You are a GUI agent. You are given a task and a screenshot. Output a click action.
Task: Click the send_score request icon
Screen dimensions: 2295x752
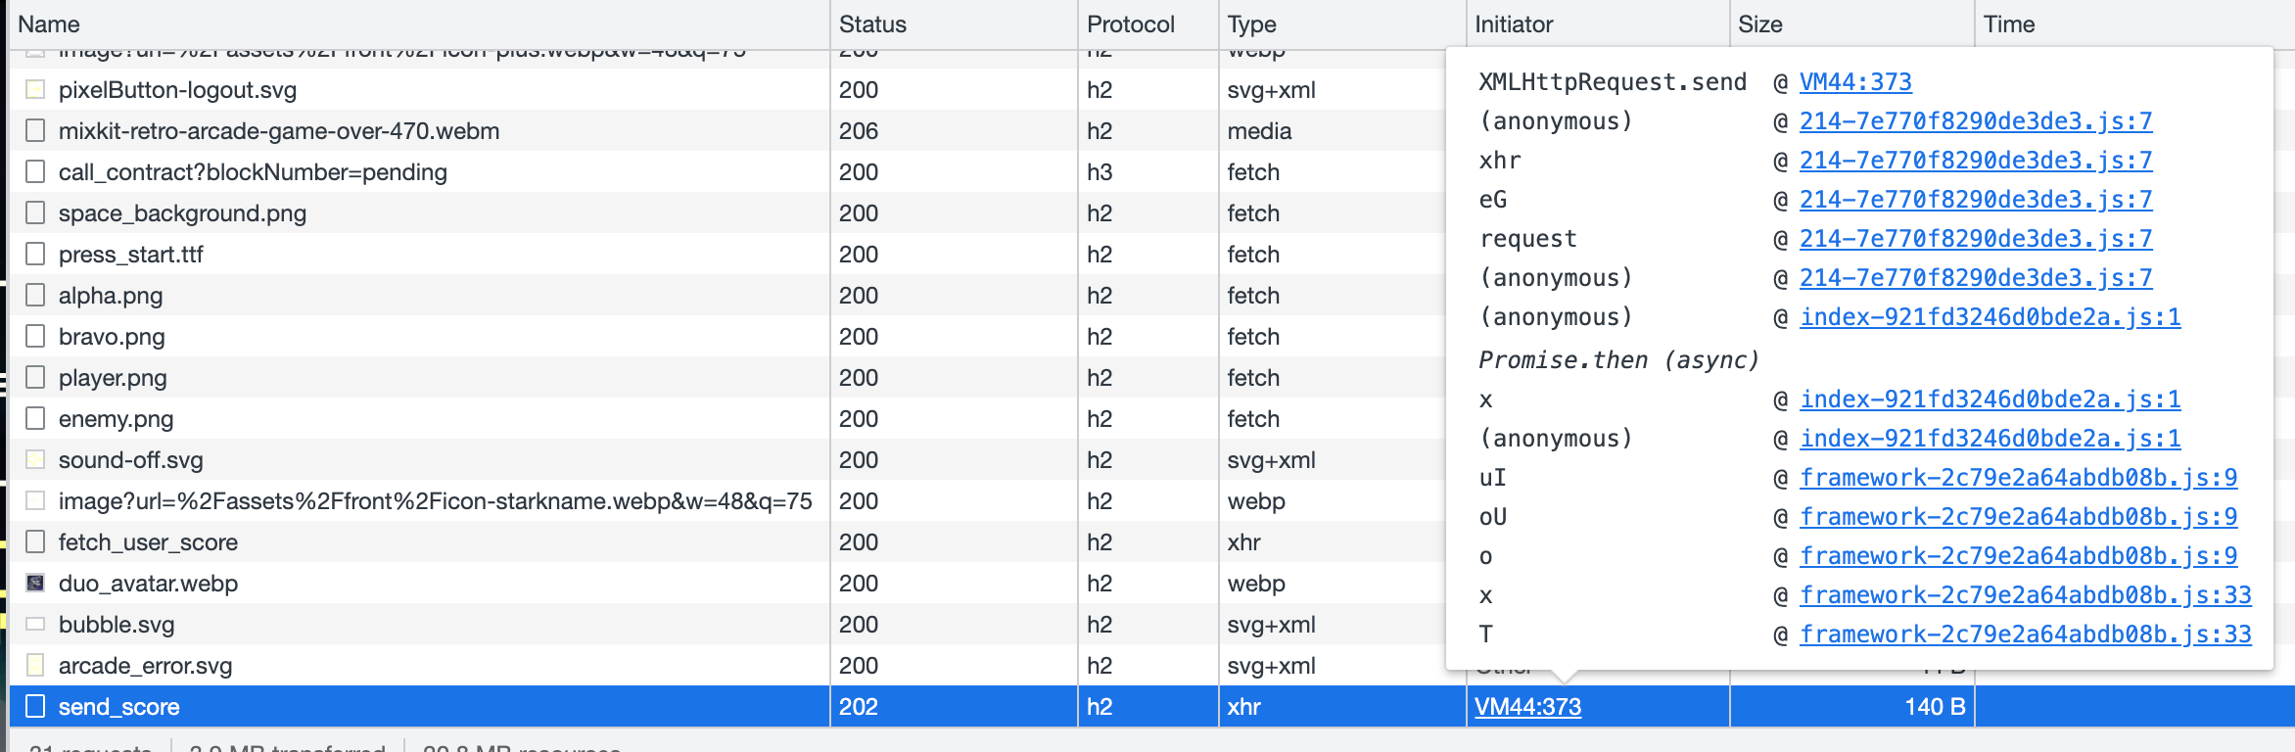click(35, 707)
